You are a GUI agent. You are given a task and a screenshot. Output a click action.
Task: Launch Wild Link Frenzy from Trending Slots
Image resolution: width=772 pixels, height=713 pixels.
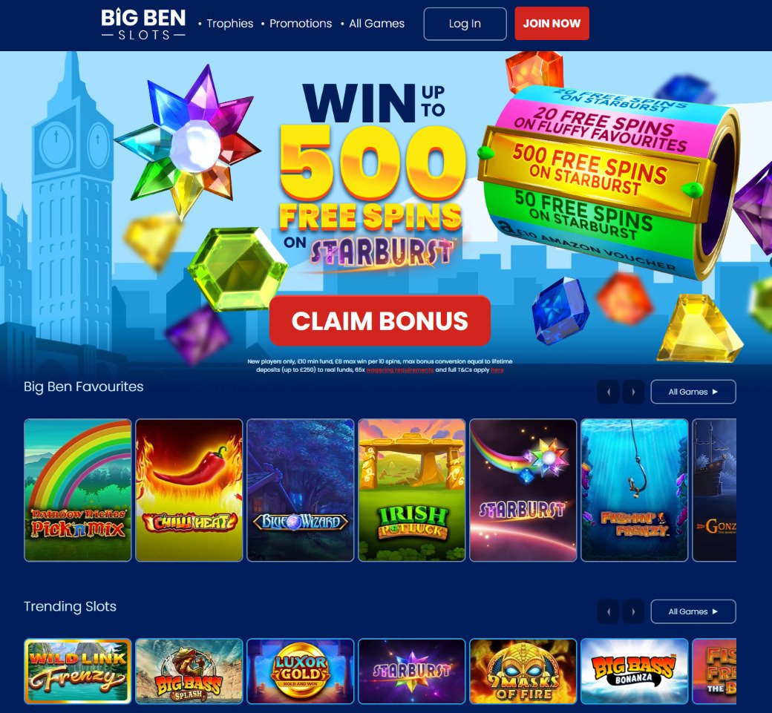tap(78, 671)
